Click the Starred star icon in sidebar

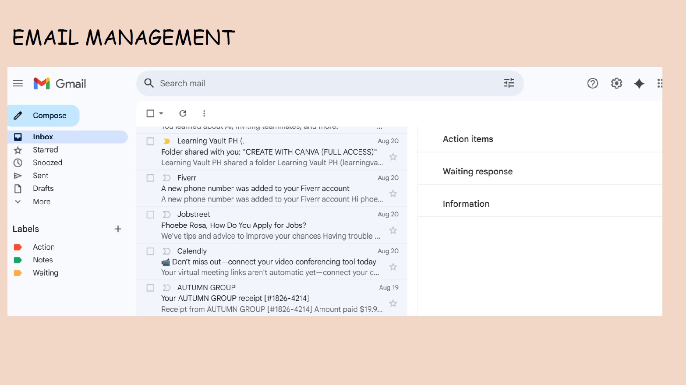[18, 150]
